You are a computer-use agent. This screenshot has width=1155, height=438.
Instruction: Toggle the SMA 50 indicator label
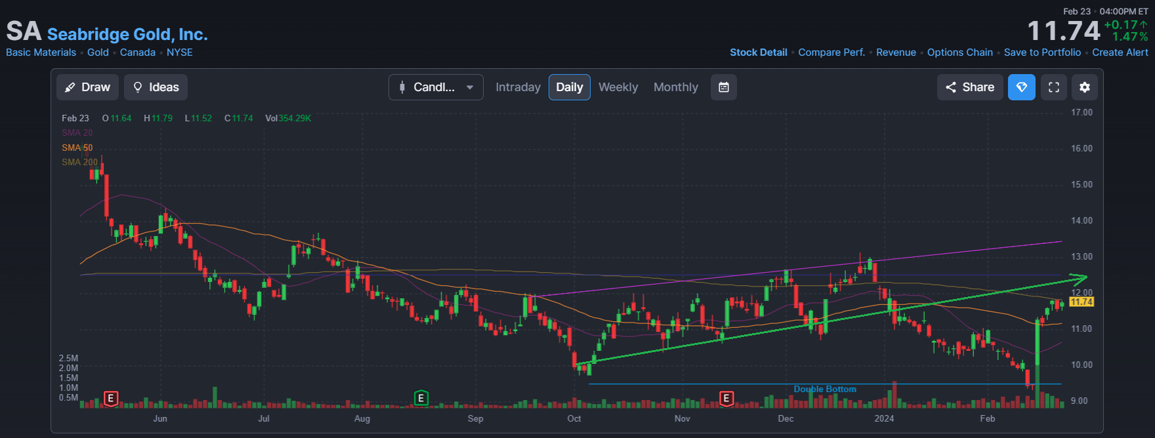click(77, 148)
